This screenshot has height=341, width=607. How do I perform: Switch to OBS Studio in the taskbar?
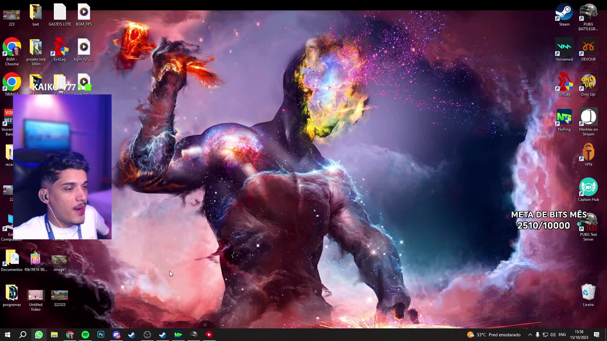coord(147,335)
